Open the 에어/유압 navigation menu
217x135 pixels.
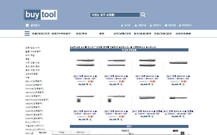(81, 33)
